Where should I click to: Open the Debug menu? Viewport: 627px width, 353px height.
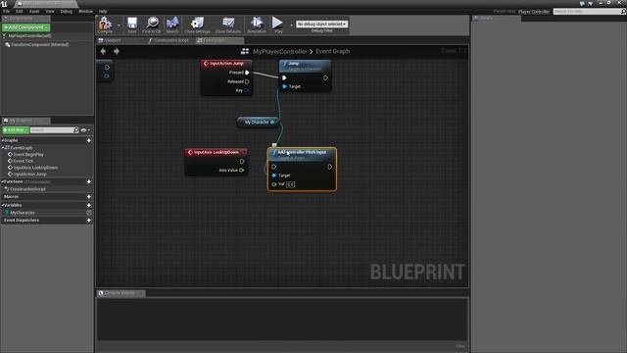pyautogui.click(x=67, y=11)
